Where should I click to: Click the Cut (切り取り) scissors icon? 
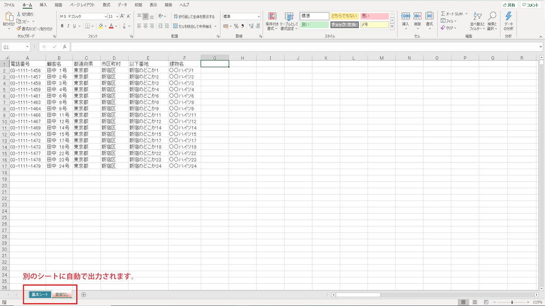[x=18, y=14]
